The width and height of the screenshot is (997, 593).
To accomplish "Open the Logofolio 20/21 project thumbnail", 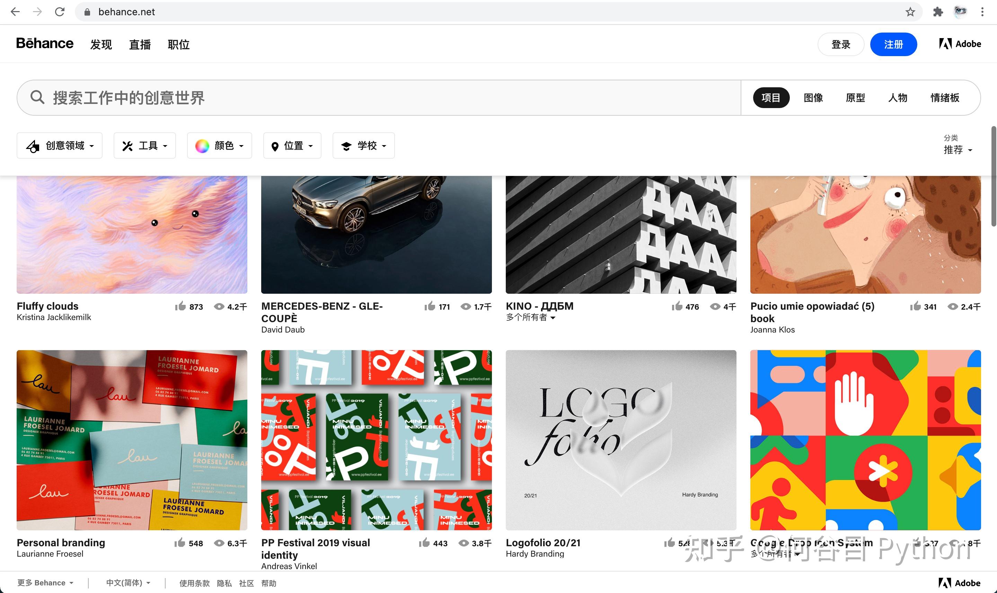I will click(x=620, y=440).
